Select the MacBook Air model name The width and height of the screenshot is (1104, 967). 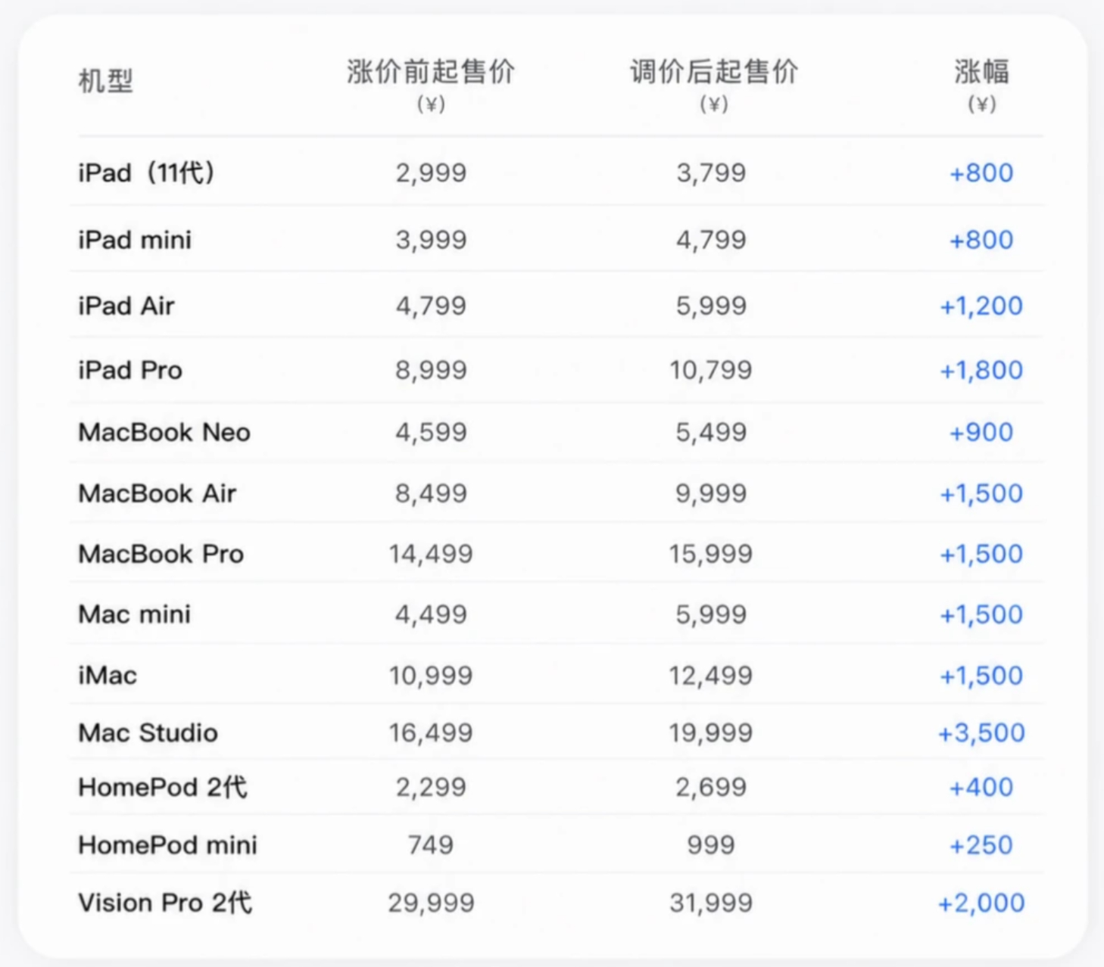coord(157,493)
